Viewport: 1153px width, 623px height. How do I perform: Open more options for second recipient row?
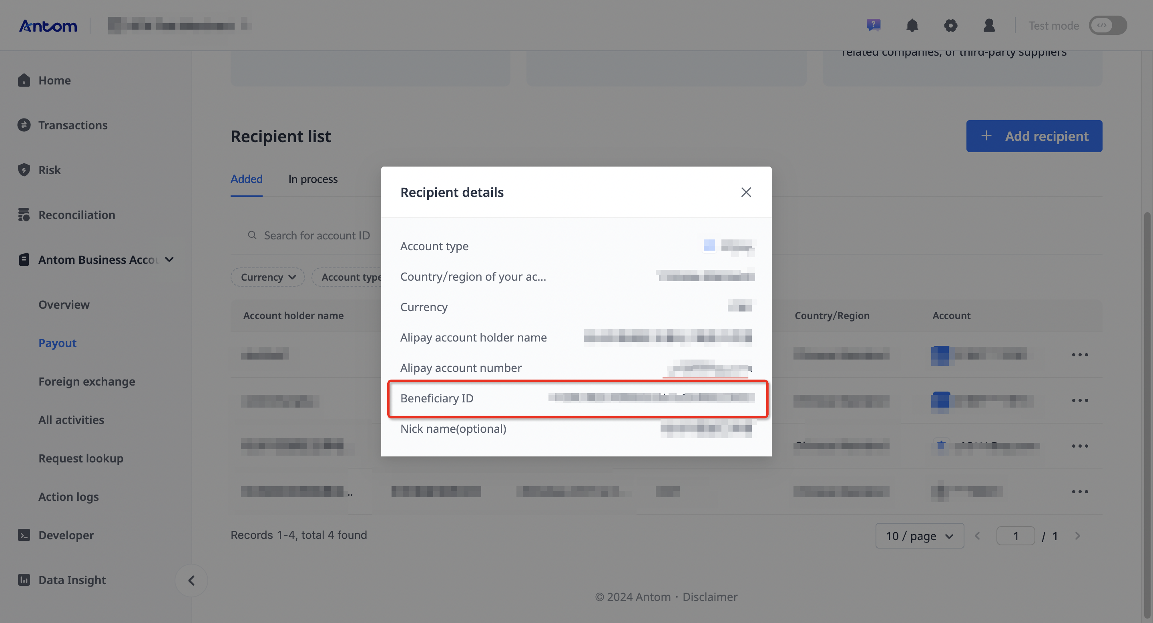click(x=1080, y=400)
